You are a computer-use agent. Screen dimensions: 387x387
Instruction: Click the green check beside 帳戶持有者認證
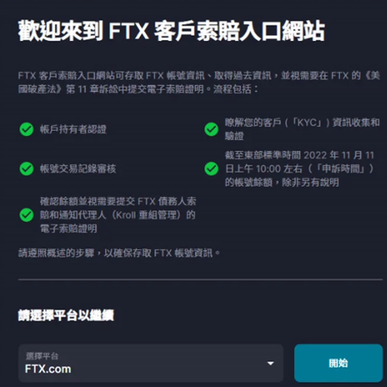pos(27,129)
